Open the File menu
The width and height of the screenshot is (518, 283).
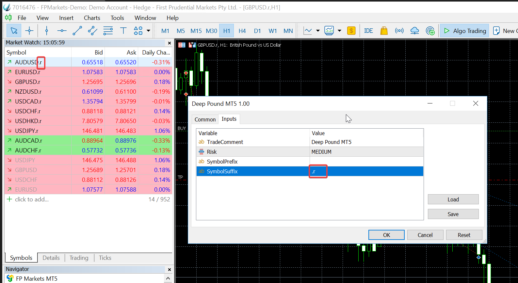pos(22,18)
